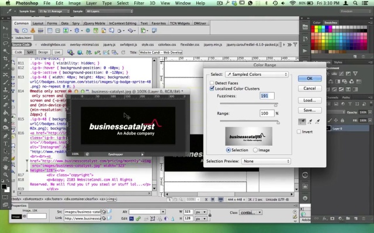The image size is (374, 233).
Task: Open style.css related file
Action: point(147,44)
